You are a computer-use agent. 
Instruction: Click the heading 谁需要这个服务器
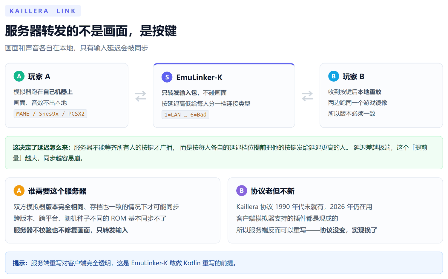click(57, 191)
